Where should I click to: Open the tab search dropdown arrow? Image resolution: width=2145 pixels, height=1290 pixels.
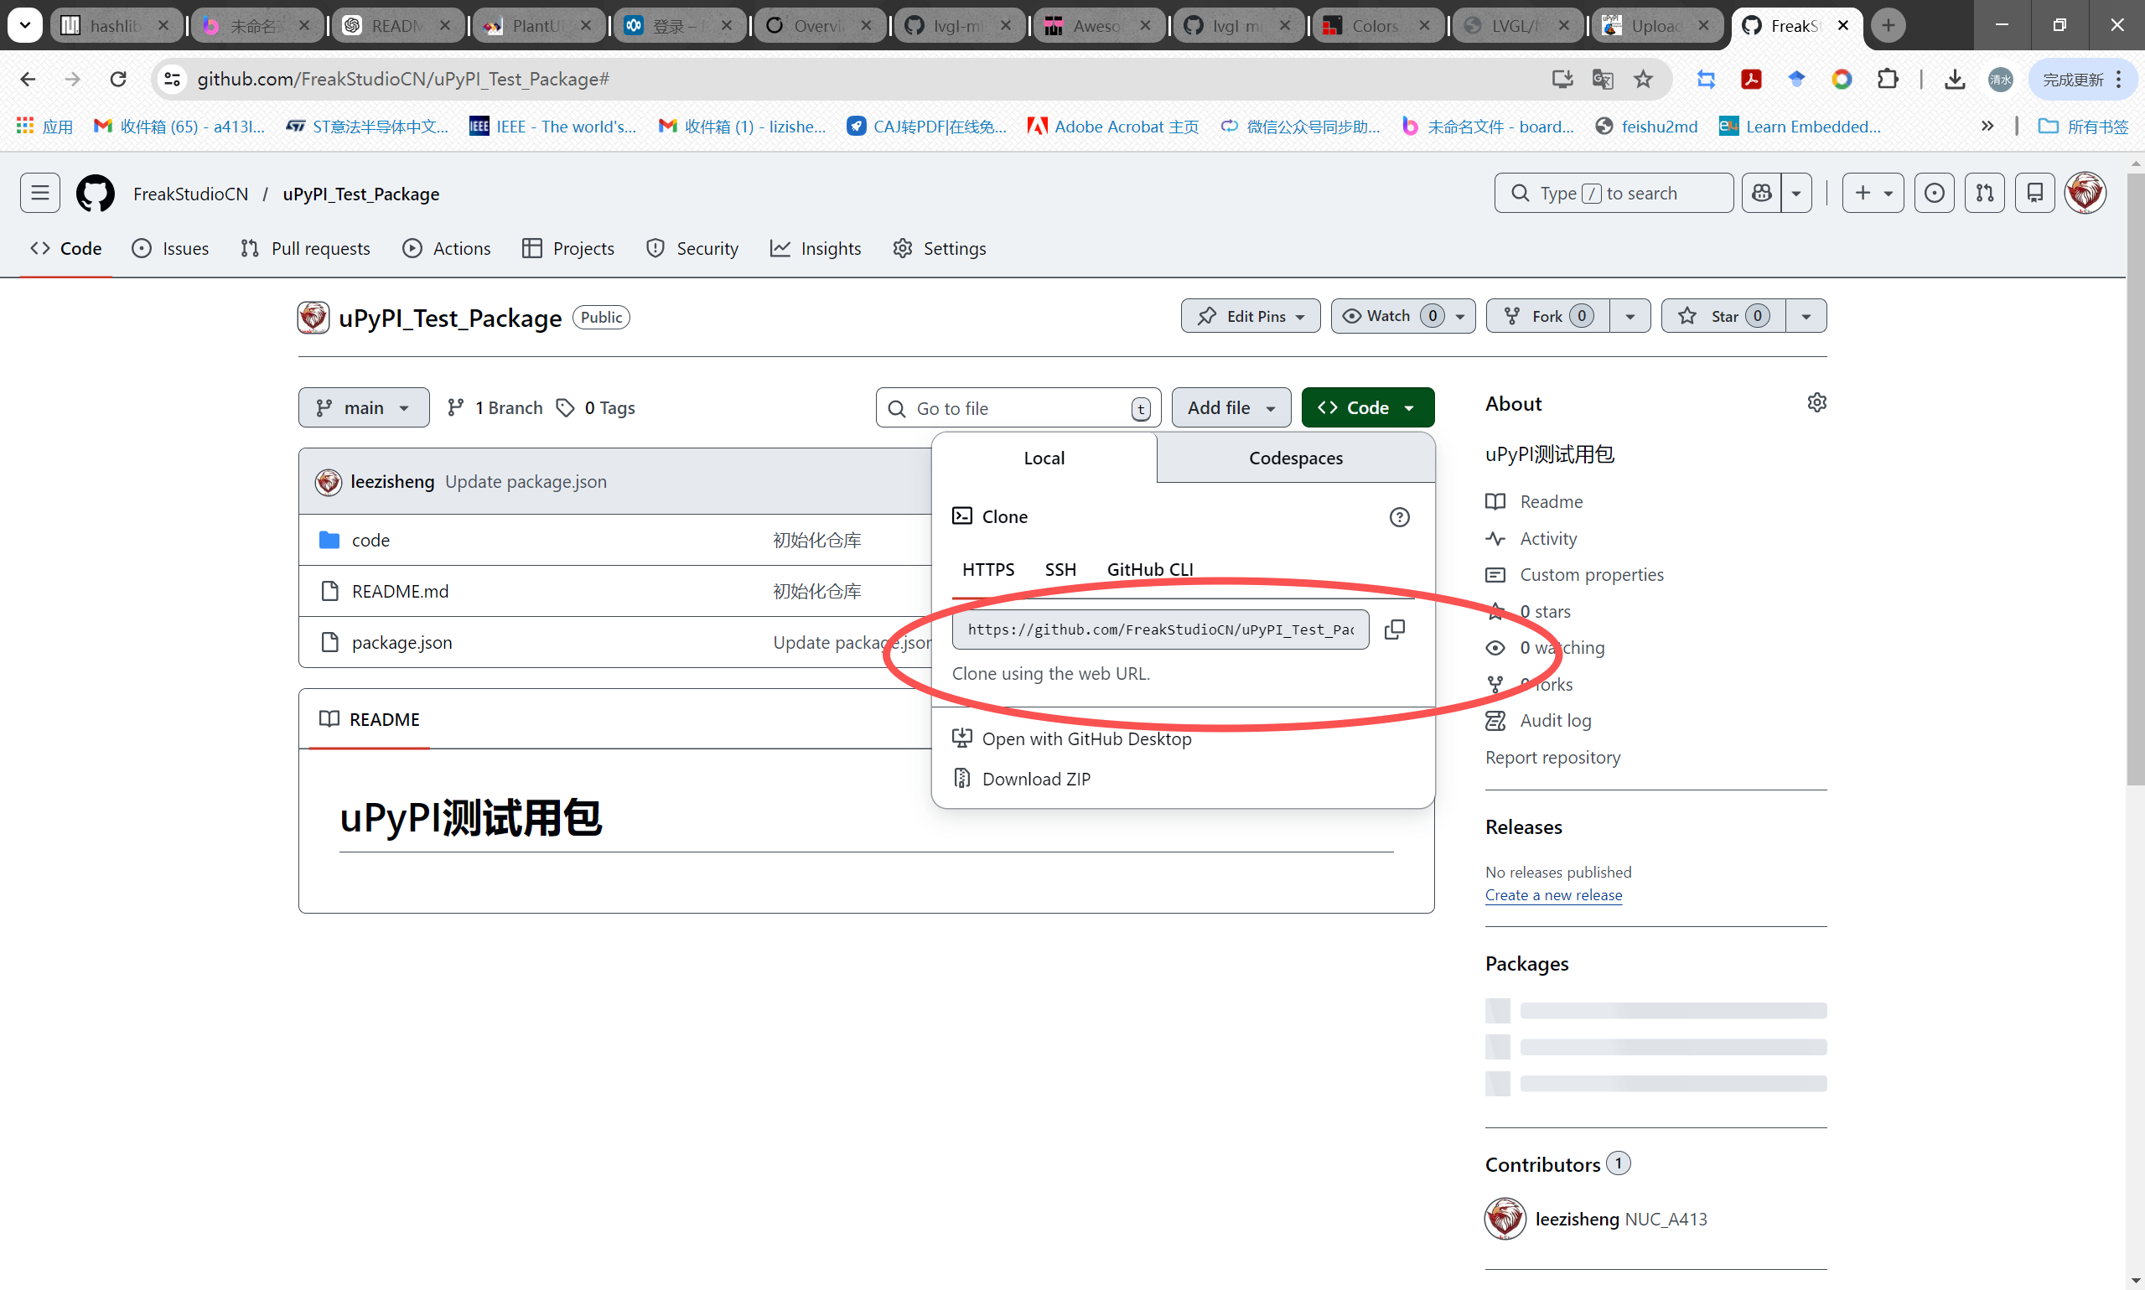25,25
